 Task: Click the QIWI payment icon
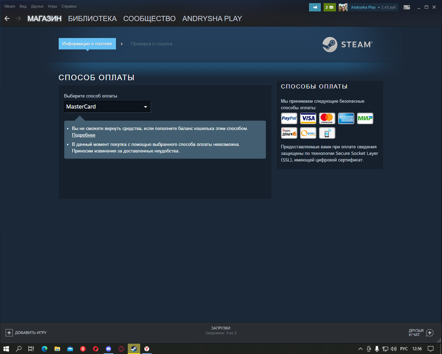308,133
